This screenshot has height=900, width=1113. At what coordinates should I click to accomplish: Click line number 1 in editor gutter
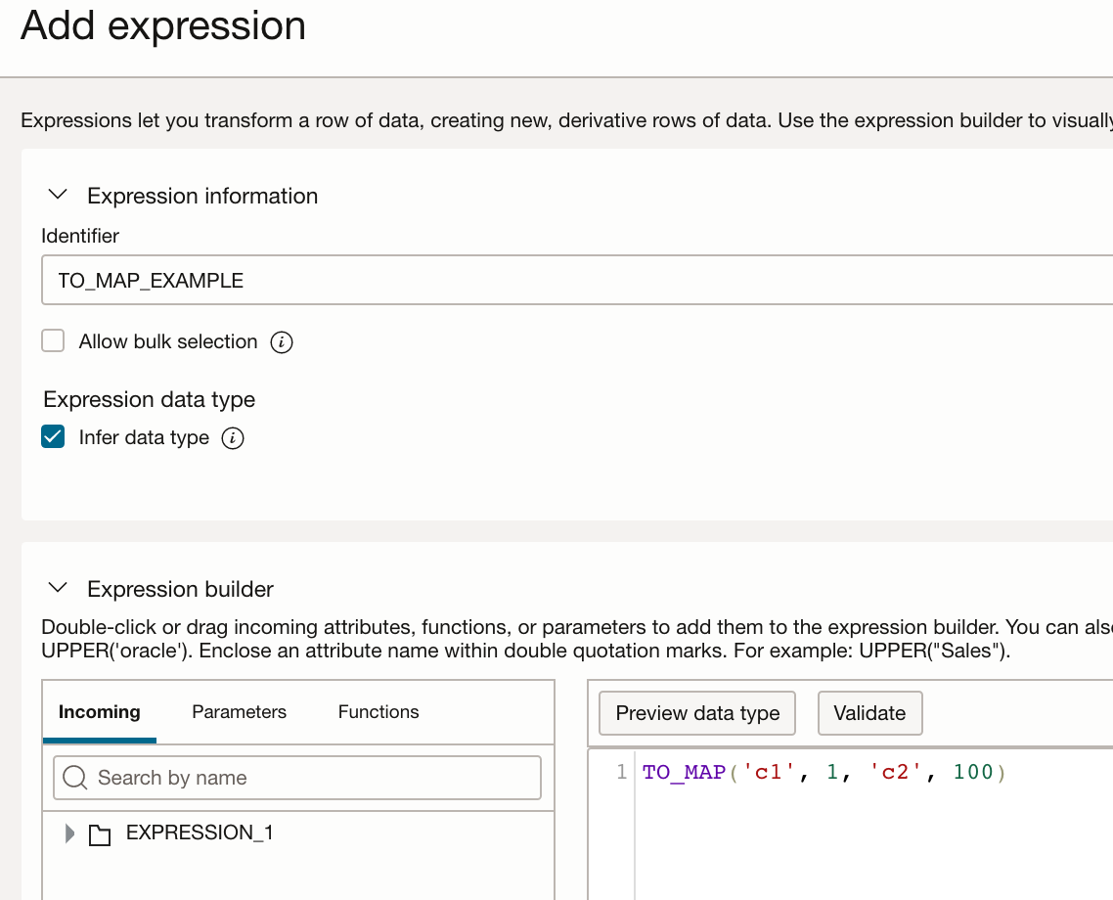point(621,773)
